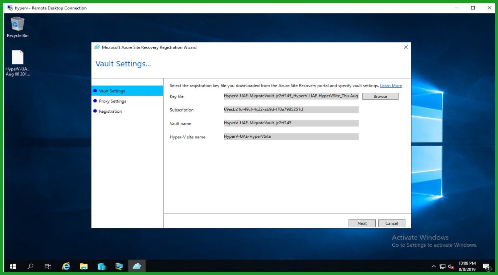498x275 pixels.
Task: Cancel the registration wizard
Action: click(392, 223)
